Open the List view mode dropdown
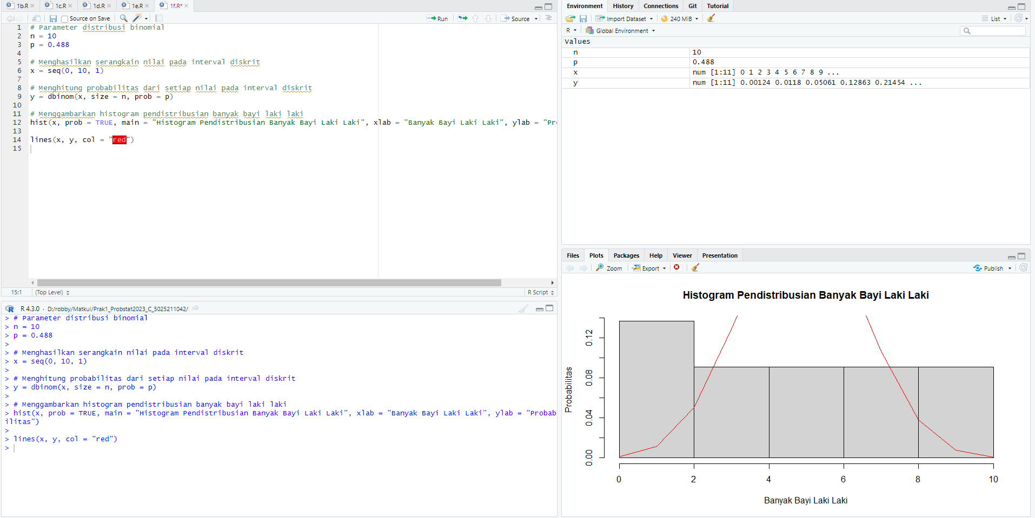This screenshot has height=518, width=1035. pyautogui.click(x=994, y=18)
